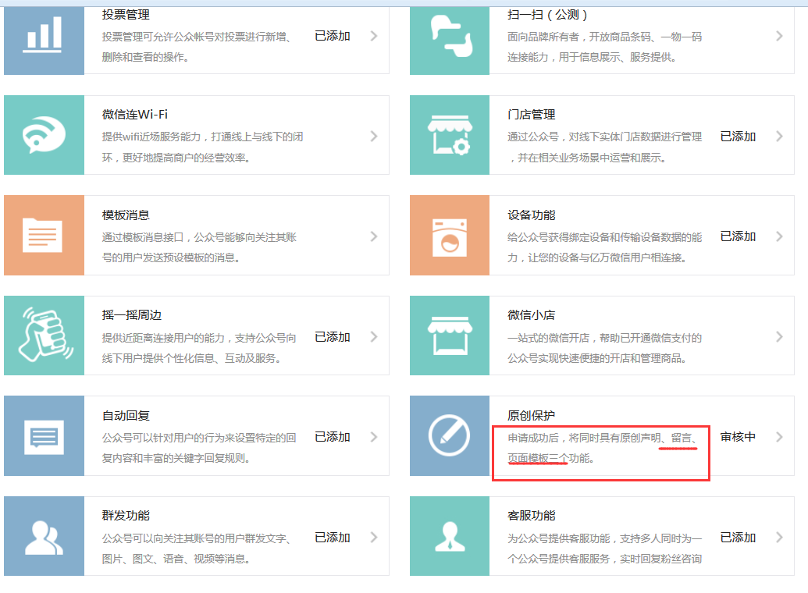Screen dimensions: 808x593
Task: Open the 微信连Wi-Fi icon tile
Action: 44,136
